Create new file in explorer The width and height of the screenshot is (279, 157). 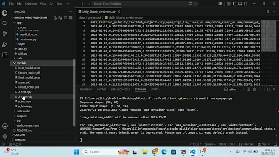tap(55, 18)
